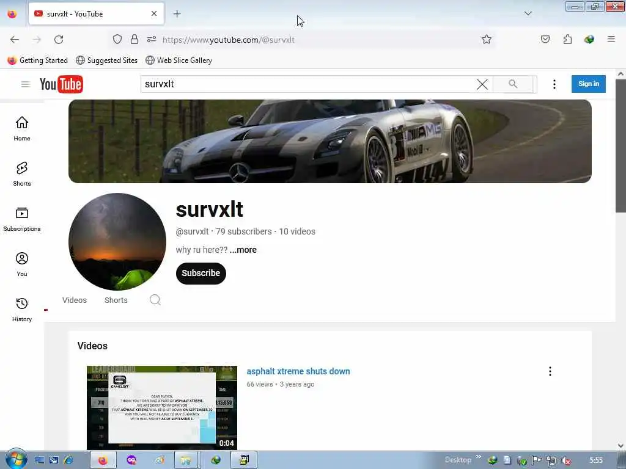Reload the page with refresh icon
The width and height of the screenshot is (626, 469).
(59, 40)
